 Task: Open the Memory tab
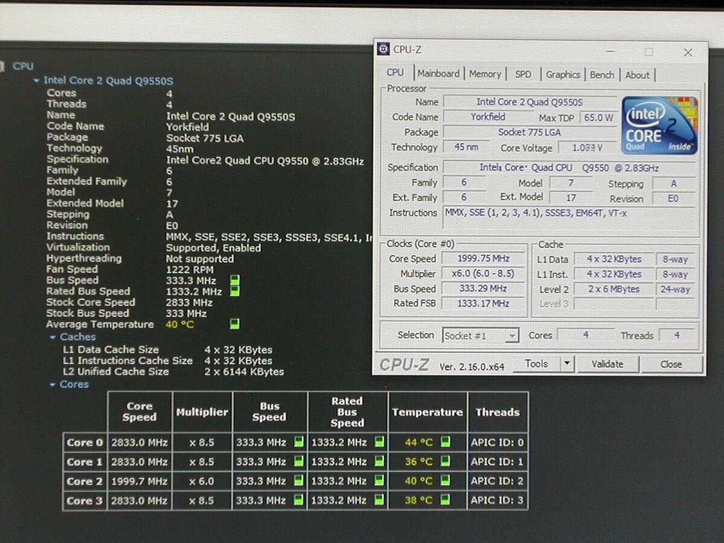point(485,74)
